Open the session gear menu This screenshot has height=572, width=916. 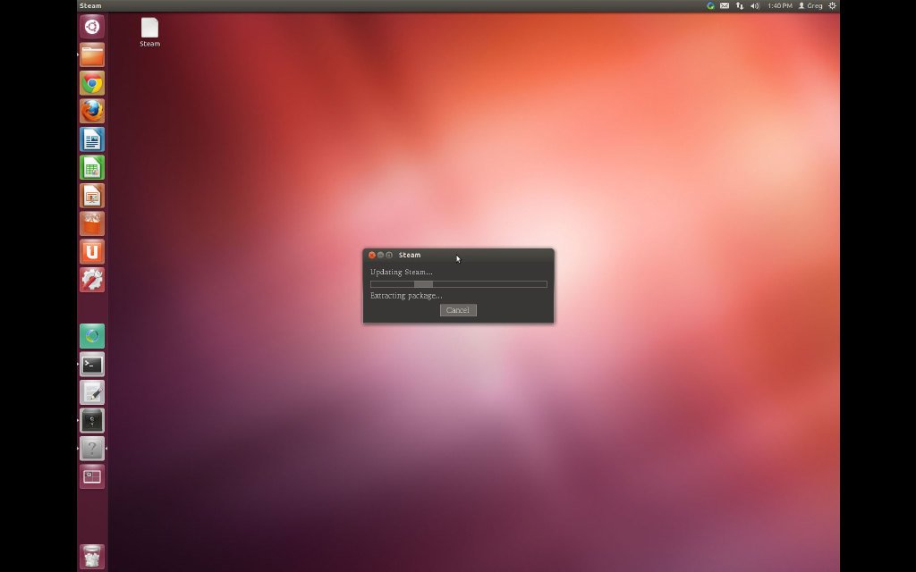coord(833,6)
